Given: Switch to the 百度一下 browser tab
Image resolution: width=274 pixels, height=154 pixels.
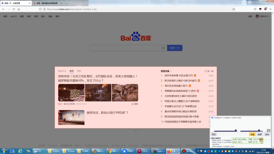Looking at the screenshot, I should [16, 3].
